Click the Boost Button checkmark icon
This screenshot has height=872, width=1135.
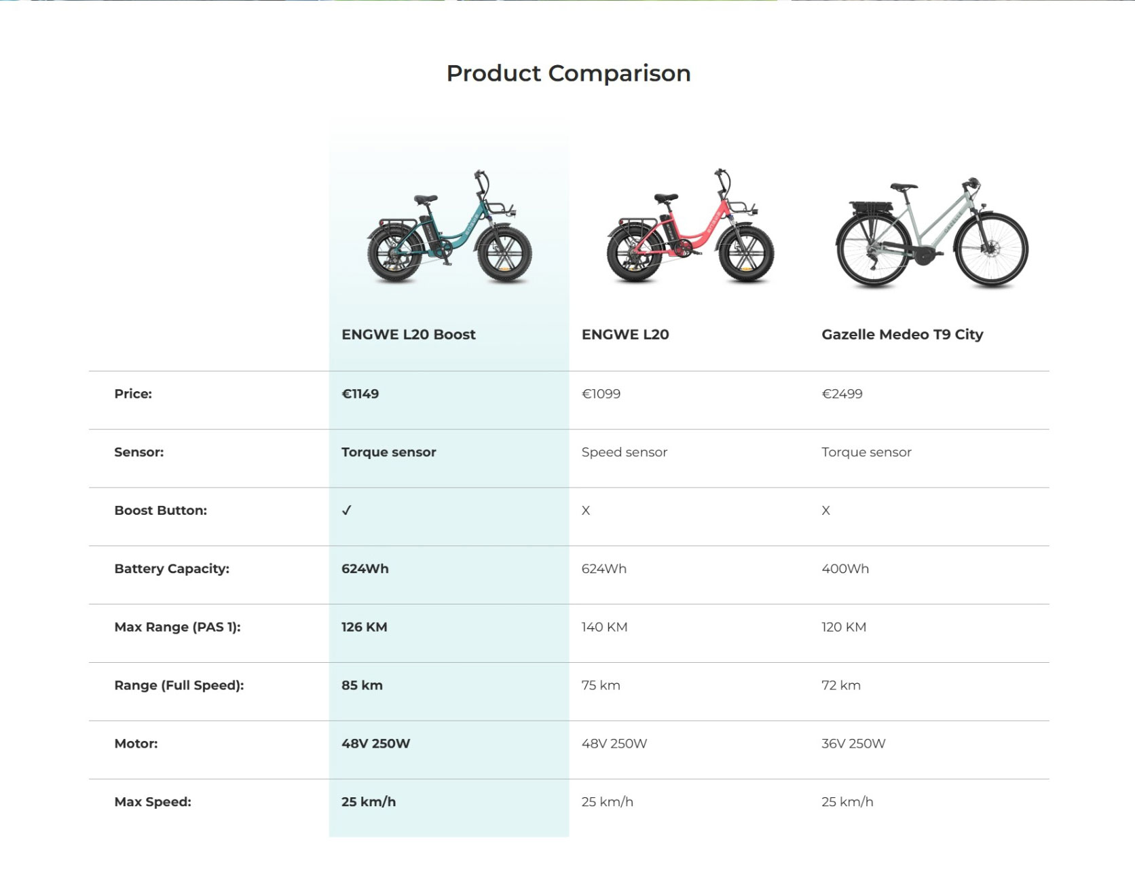pyautogui.click(x=346, y=510)
